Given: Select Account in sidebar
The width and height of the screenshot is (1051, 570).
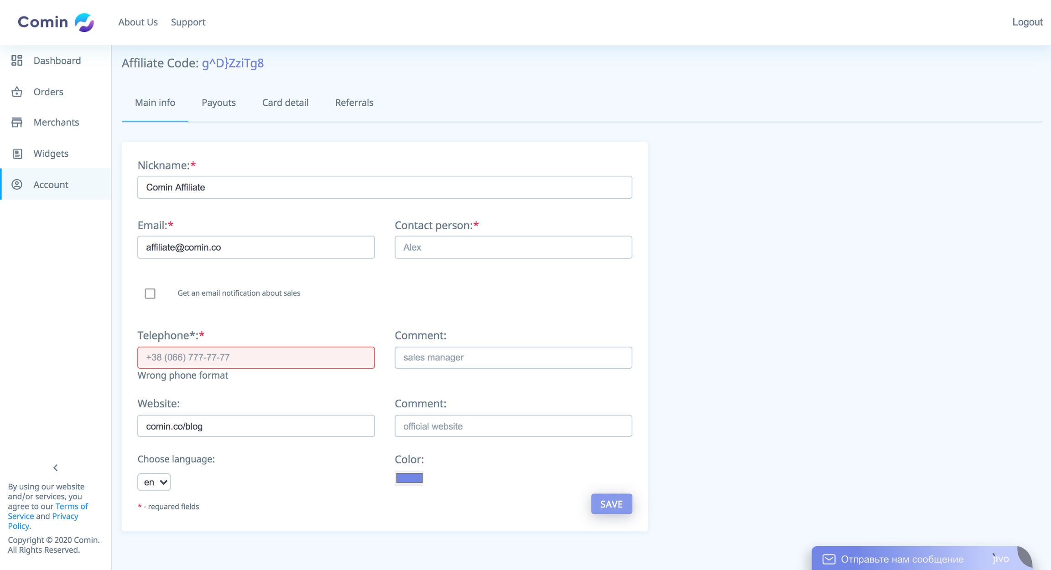Looking at the screenshot, I should [56, 185].
